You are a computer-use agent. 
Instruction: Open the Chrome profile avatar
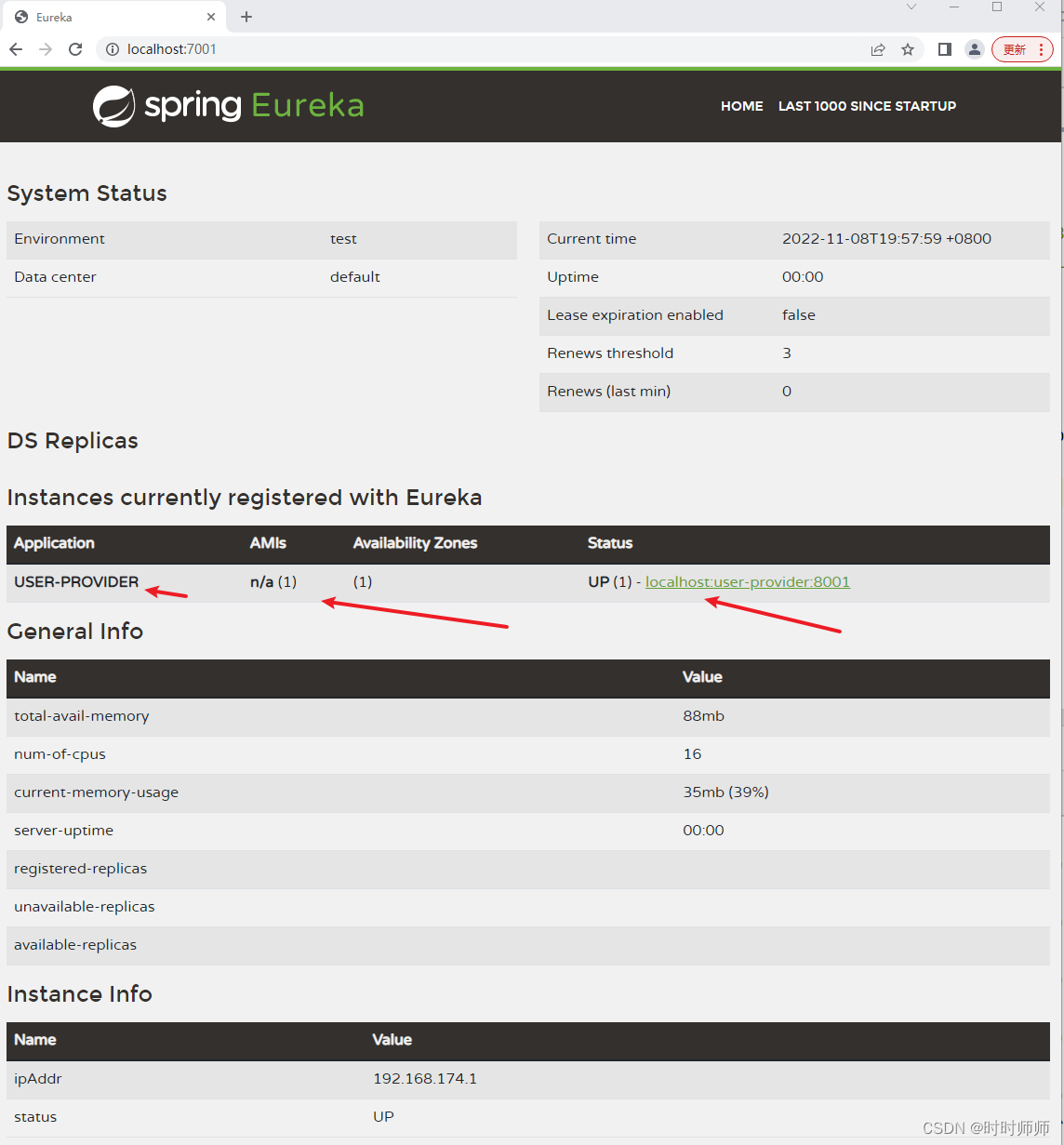(974, 49)
